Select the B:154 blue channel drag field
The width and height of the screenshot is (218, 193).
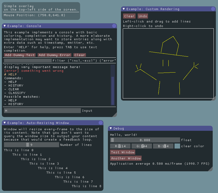coord(163,146)
